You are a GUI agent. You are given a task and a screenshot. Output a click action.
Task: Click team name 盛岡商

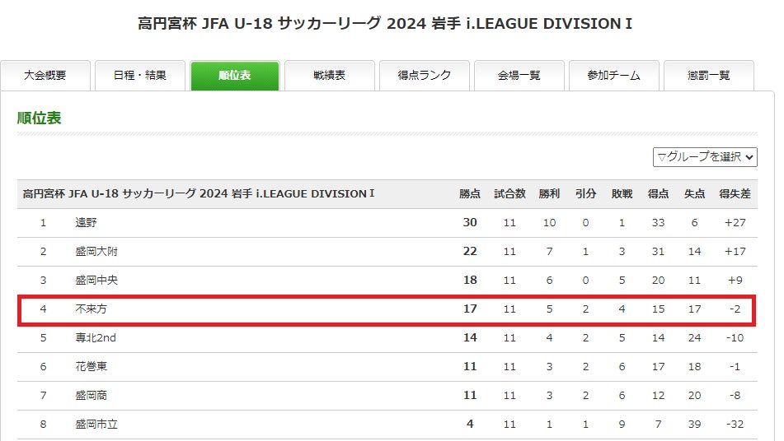pos(91,396)
